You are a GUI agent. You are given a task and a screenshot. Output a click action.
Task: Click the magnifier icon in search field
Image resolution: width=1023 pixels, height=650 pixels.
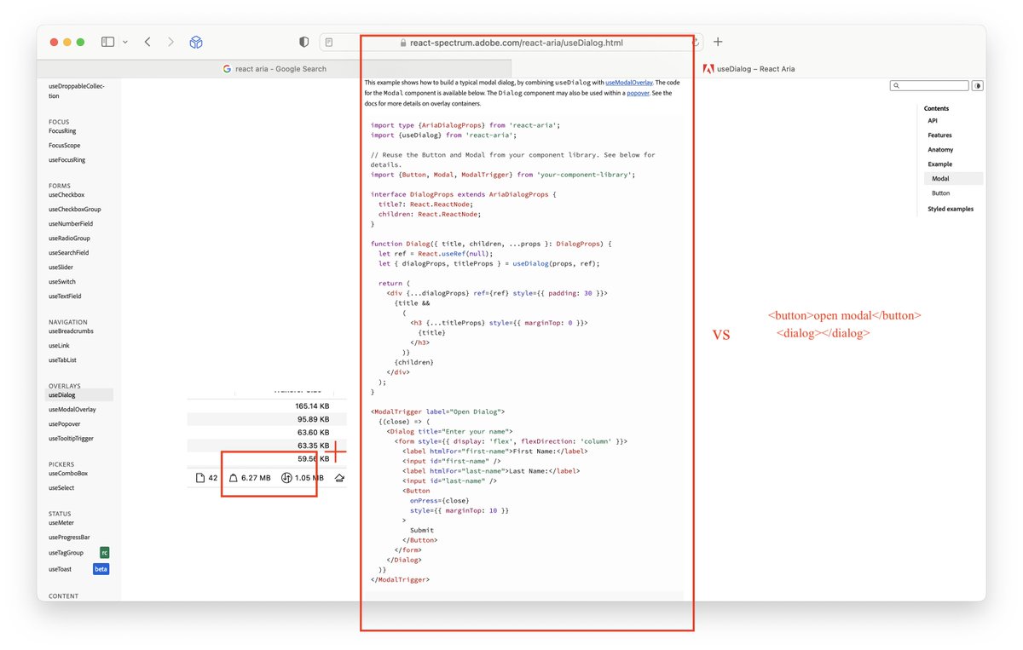[895, 86]
